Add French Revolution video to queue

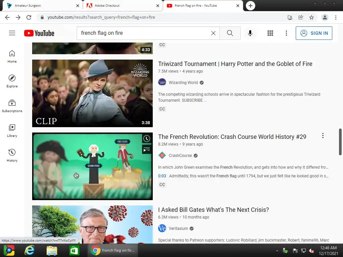147,150
